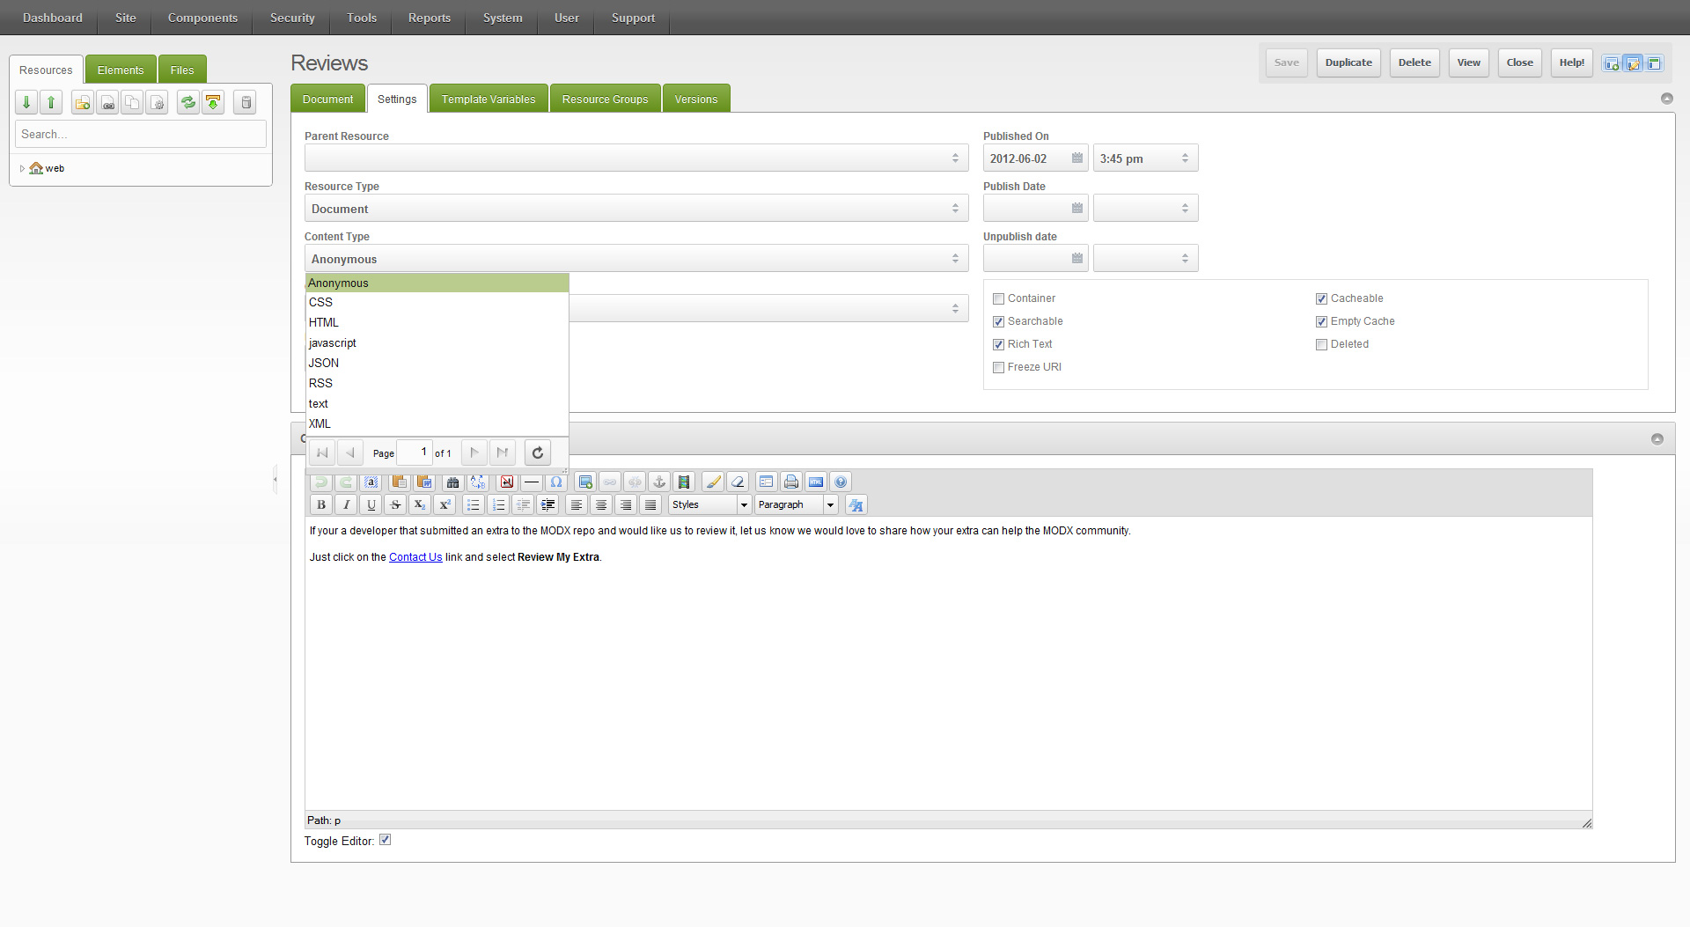Click the Duplicate button
The height and width of the screenshot is (927, 1690).
click(x=1348, y=63)
